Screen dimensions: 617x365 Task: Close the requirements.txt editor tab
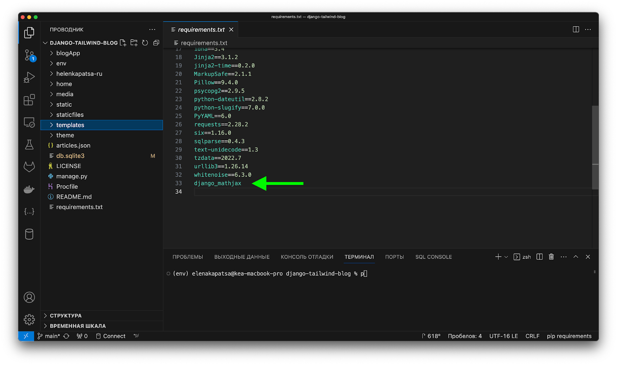pos(231,30)
